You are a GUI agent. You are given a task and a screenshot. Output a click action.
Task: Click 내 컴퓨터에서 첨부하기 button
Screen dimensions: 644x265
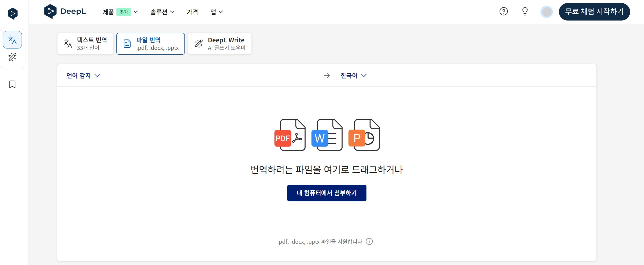tap(327, 193)
